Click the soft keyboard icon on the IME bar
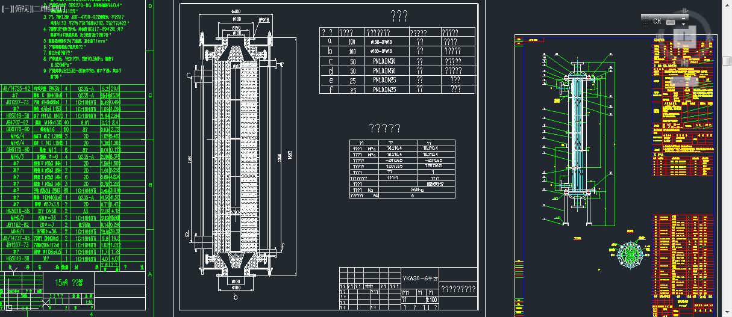The width and height of the screenshot is (732, 317). point(671,20)
